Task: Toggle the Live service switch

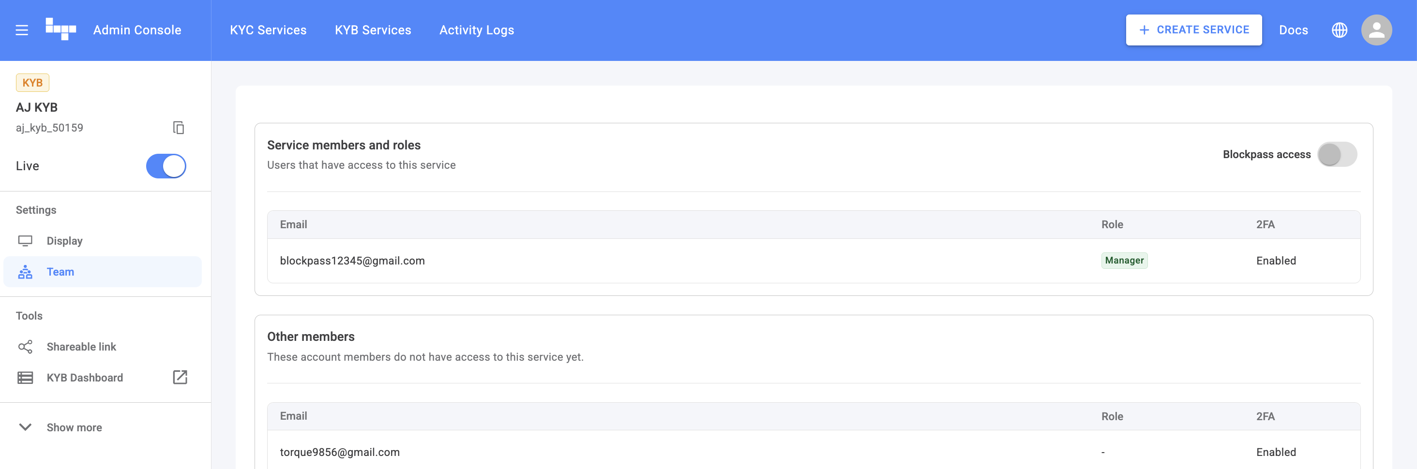Action: (166, 166)
